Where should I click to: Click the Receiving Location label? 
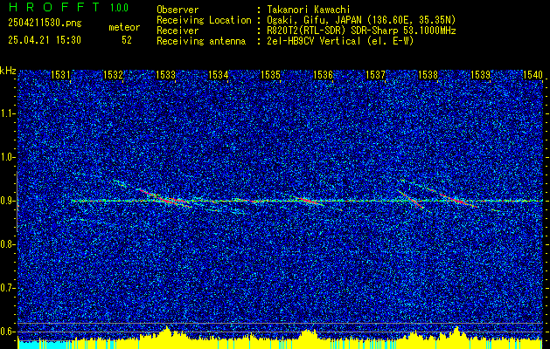pos(204,20)
